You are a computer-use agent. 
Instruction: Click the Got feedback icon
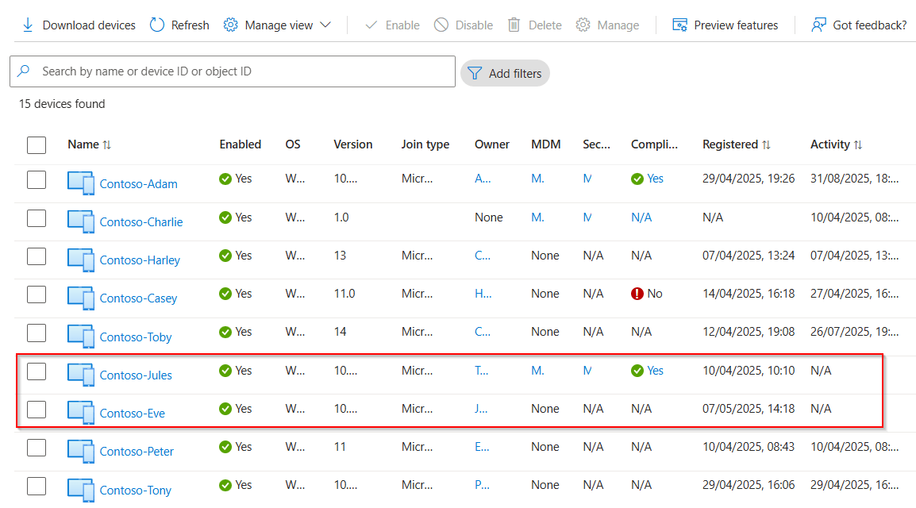pyautogui.click(x=818, y=25)
